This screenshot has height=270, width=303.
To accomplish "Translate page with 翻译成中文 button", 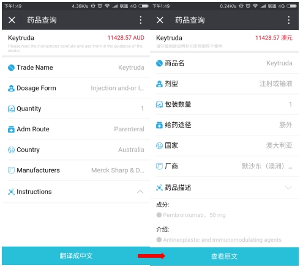I will [76, 256].
